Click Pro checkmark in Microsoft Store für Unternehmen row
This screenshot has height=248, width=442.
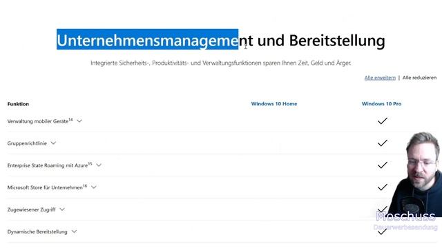pos(382,187)
